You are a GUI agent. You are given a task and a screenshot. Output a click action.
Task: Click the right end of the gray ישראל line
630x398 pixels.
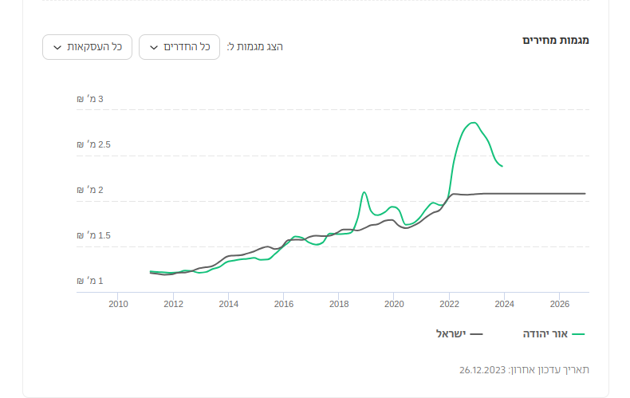point(585,193)
